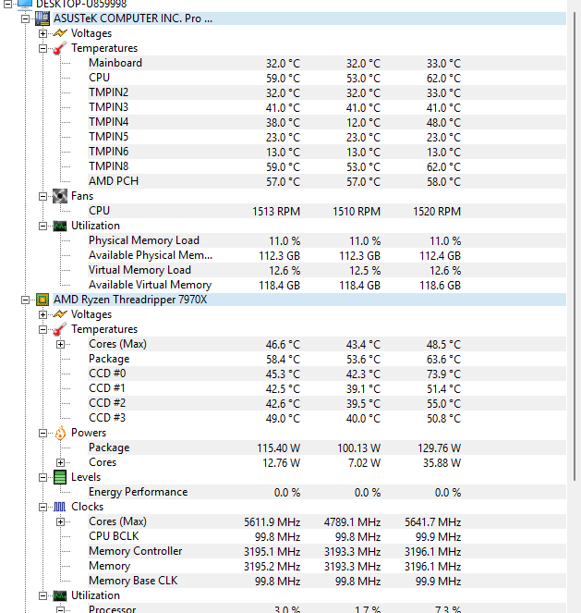Collapse the Threadripper Powers section
The image size is (581, 613).
43,433
